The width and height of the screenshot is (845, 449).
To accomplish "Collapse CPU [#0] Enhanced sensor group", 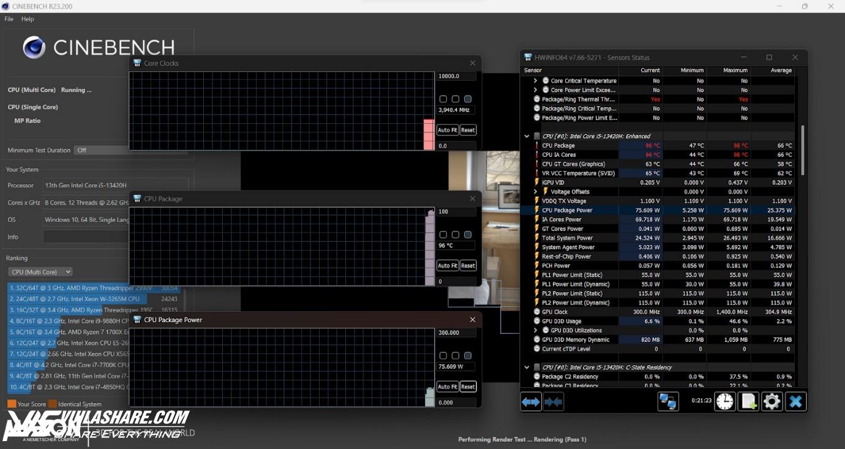I will [527, 137].
